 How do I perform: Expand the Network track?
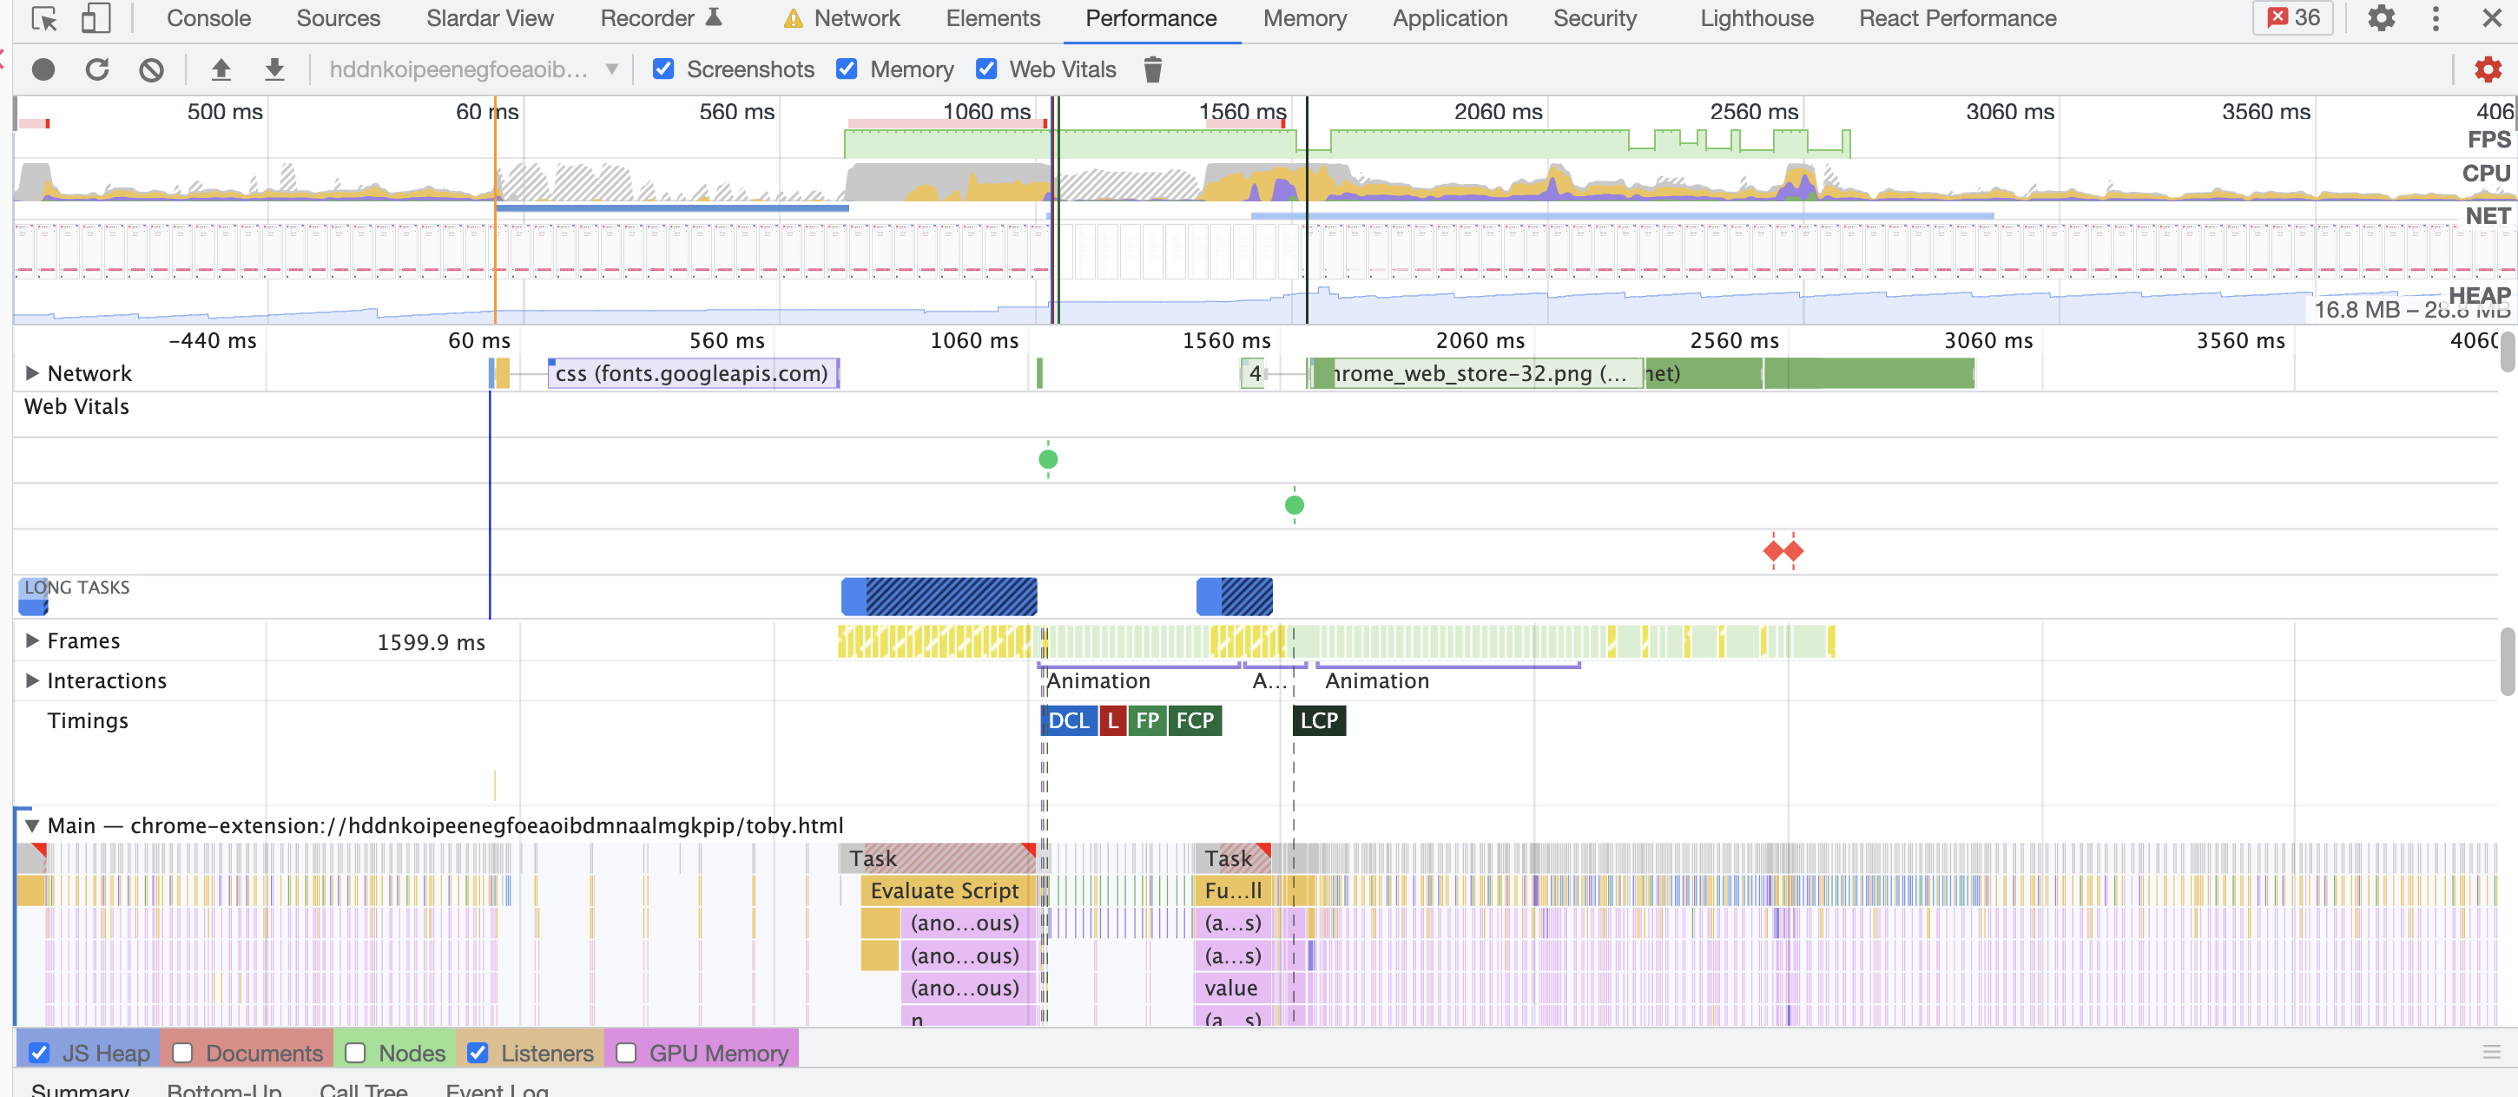[31, 373]
